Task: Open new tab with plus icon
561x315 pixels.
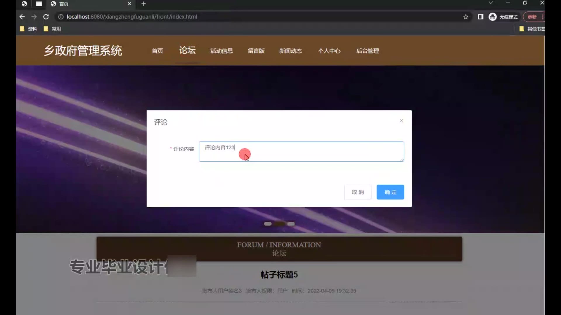Action: tap(143, 4)
